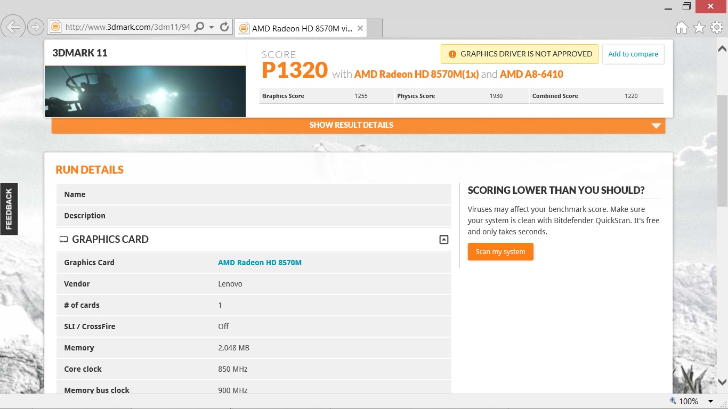Image resolution: width=728 pixels, height=409 pixels.
Task: Click the site icon in the address bar
Action: click(x=54, y=27)
